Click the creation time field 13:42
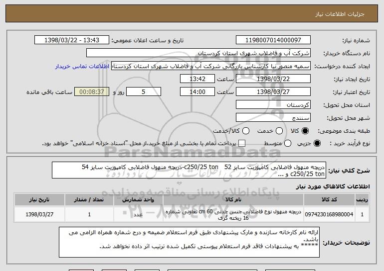Viewport: 384px width, 271px height. pos(197,79)
